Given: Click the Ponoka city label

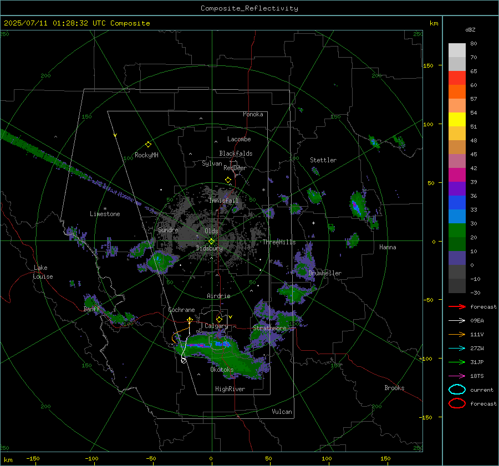Looking at the screenshot, I should click(253, 114).
